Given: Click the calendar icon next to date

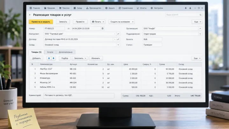Looking at the screenshot, I should 102,29.
